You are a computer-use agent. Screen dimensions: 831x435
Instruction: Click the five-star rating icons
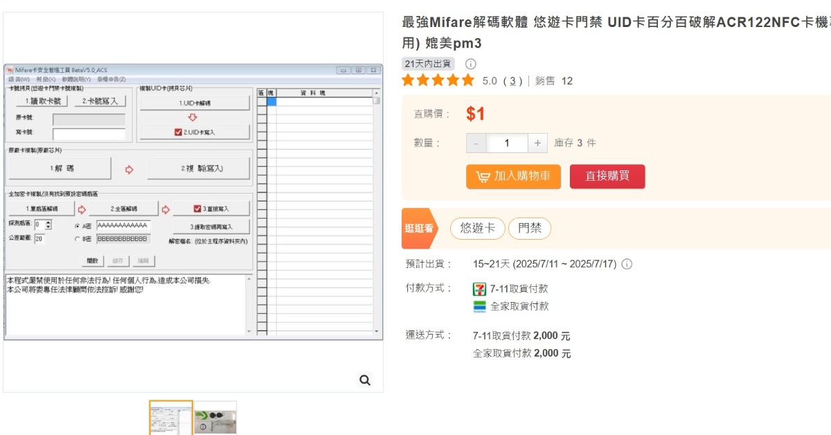438,80
